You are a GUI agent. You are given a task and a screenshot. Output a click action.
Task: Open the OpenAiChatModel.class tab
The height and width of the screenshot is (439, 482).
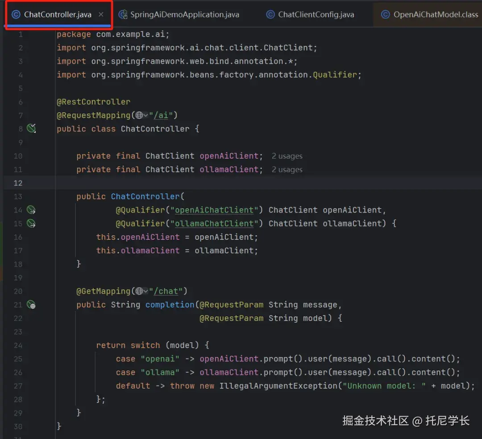point(430,14)
